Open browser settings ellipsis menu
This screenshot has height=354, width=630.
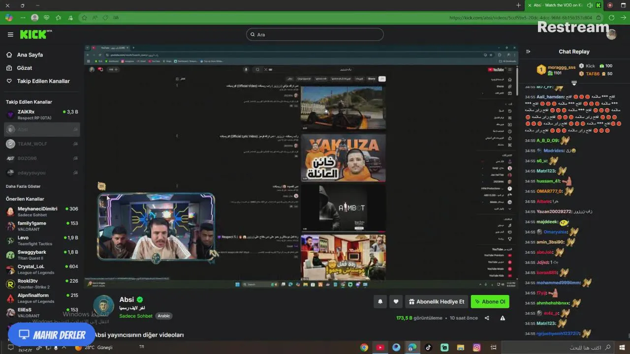pyautogui.click(x=23, y=17)
